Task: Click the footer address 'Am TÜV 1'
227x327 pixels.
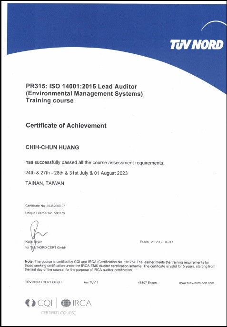Action: 91,283
